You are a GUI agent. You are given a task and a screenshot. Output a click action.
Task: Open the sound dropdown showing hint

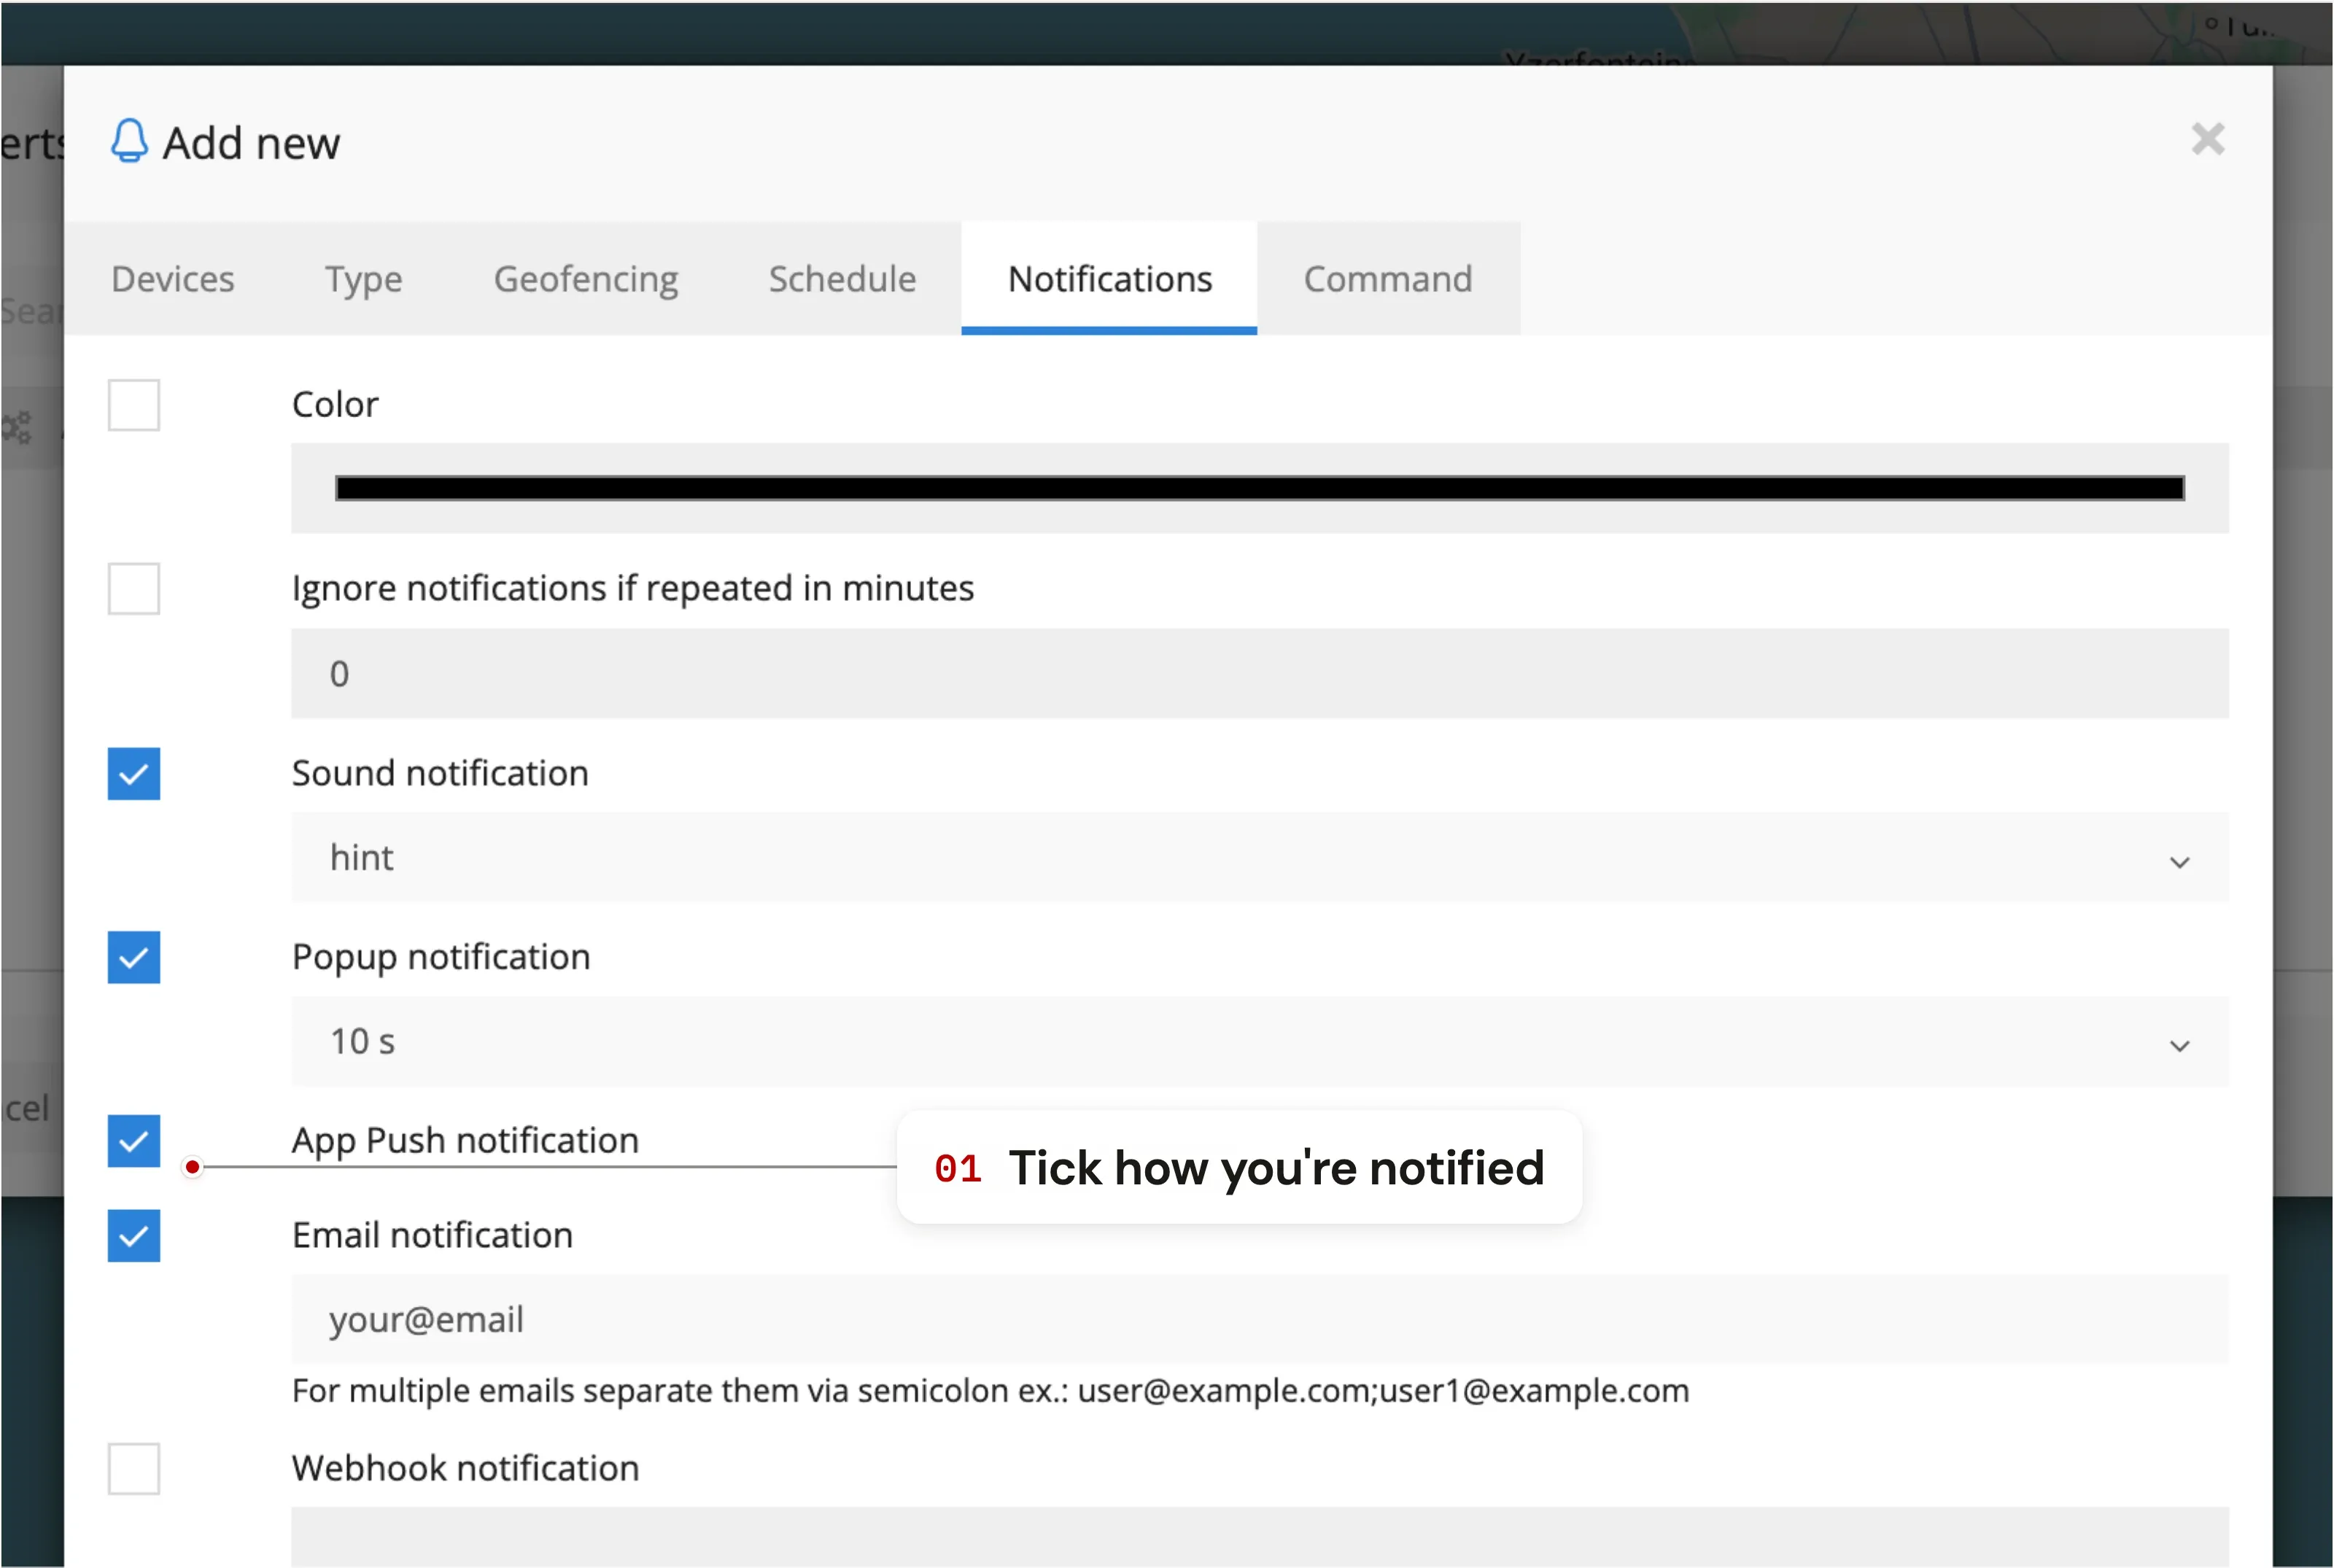coord(1259,858)
